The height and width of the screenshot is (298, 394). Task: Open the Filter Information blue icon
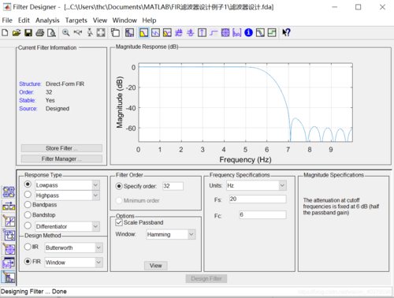click(248, 32)
